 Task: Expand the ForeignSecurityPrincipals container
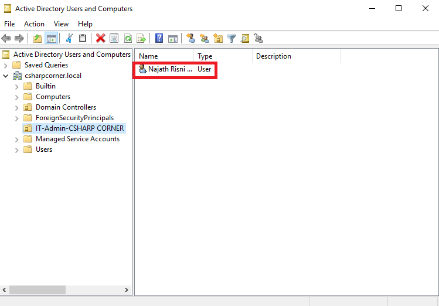17,118
